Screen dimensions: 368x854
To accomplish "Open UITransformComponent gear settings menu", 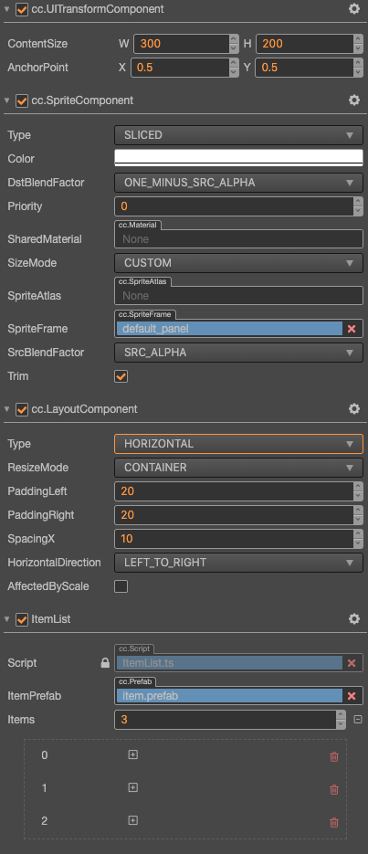I will click(x=354, y=9).
